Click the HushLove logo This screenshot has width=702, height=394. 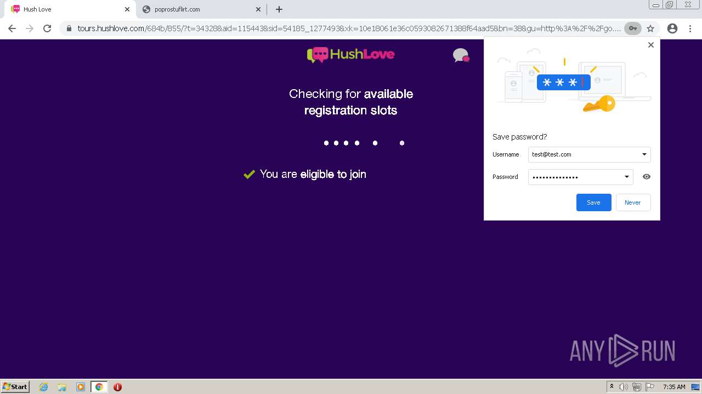[x=351, y=54]
